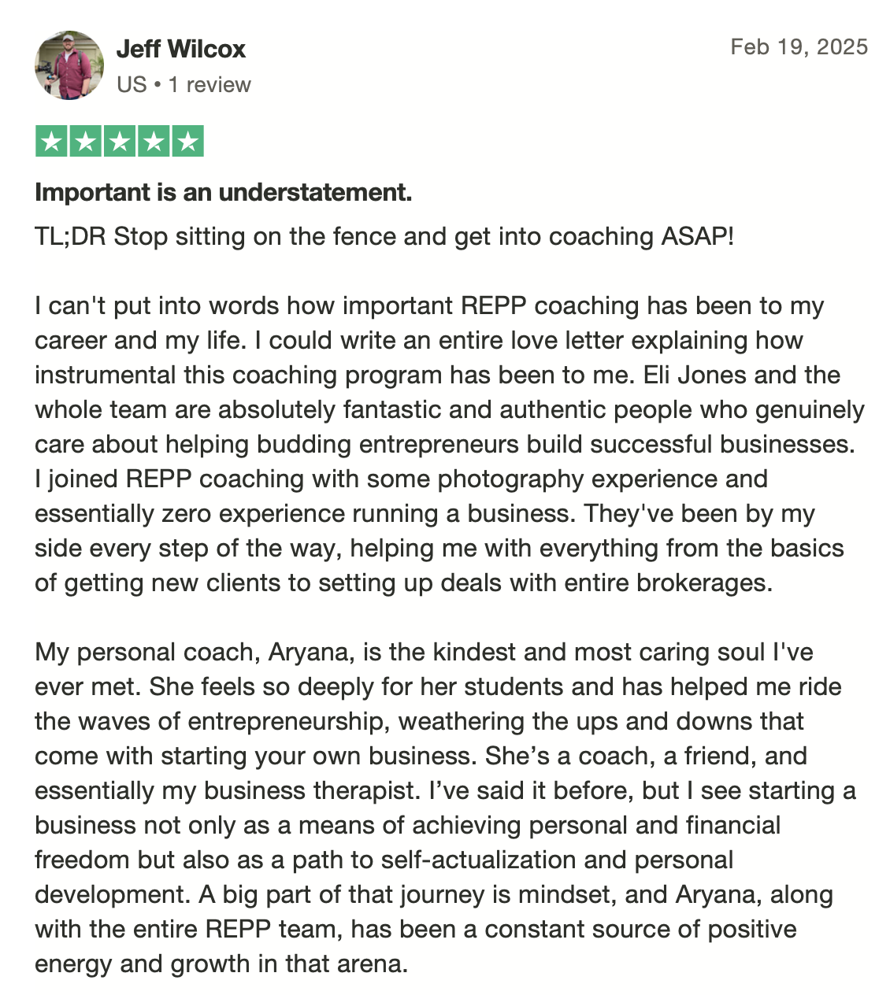Click the line starting "My personal coach, Aryana"

click(424, 652)
